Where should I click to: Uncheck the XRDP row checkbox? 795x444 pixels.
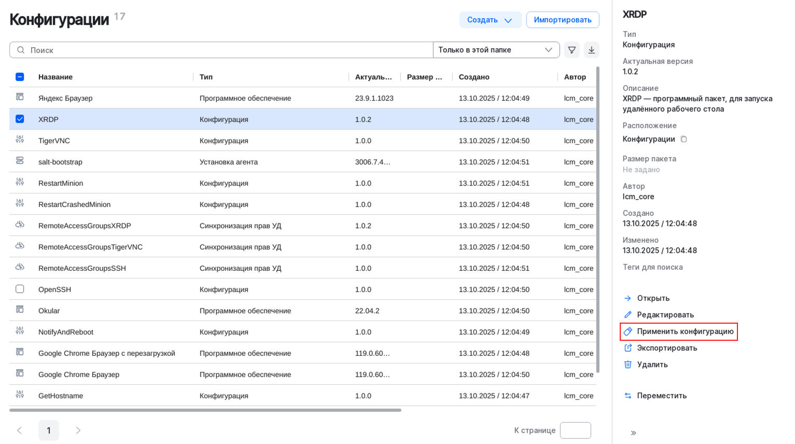tap(20, 119)
